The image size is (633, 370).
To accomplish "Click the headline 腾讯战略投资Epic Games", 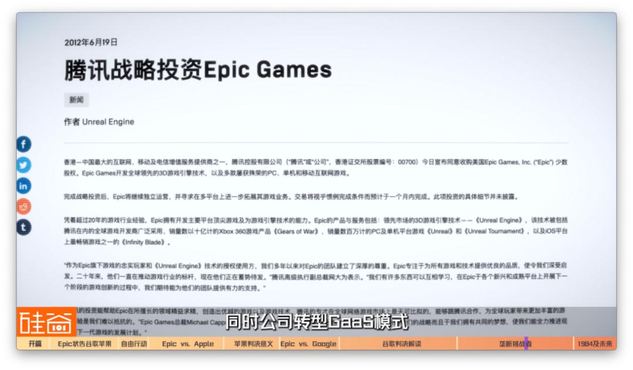I will tap(198, 70).
